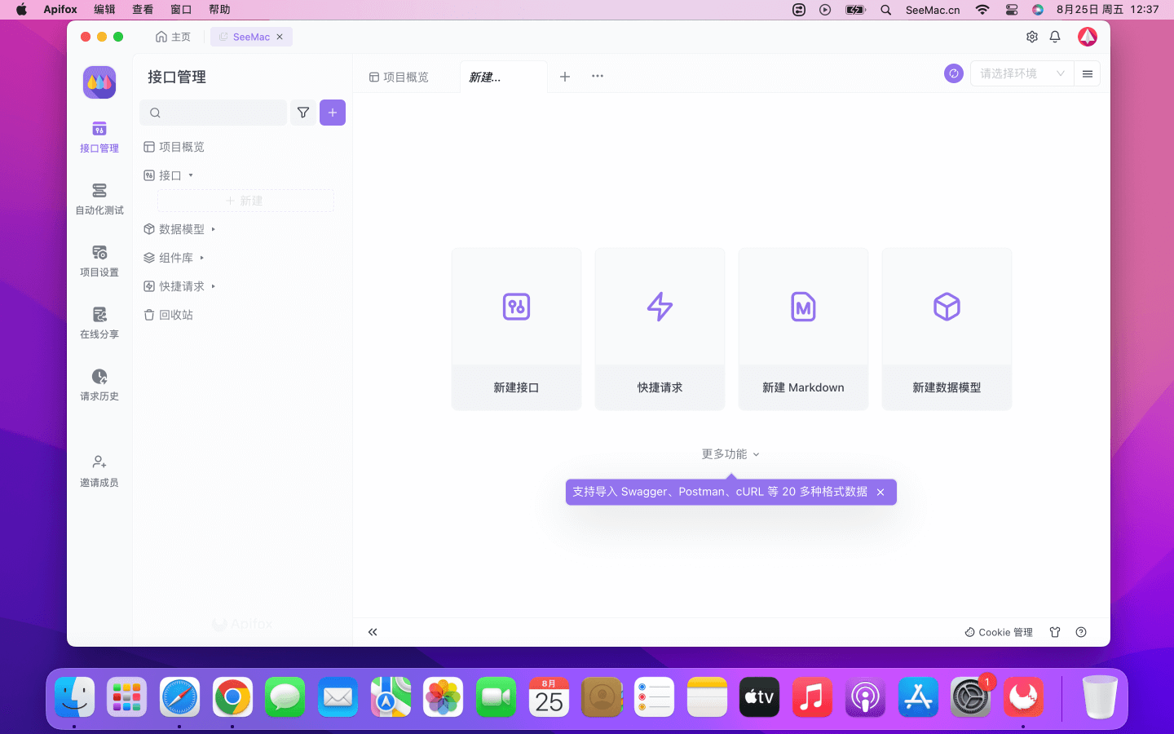The image size is (1174, 734).
Task: Click the purple plus add button
Action: 333,113
